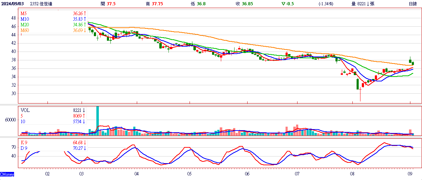Select the M60 moving average legend
Screen dimensions: 422x180
pyautogui.click(x=25, y=31)
